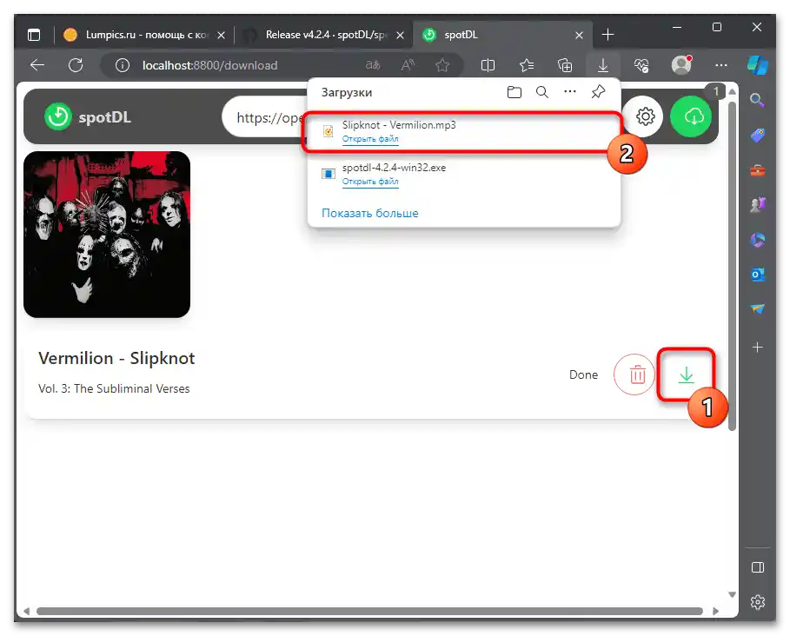
Task: Open Browser essentials heart icon
Action: pyautogui.click(x=641, y=65)
